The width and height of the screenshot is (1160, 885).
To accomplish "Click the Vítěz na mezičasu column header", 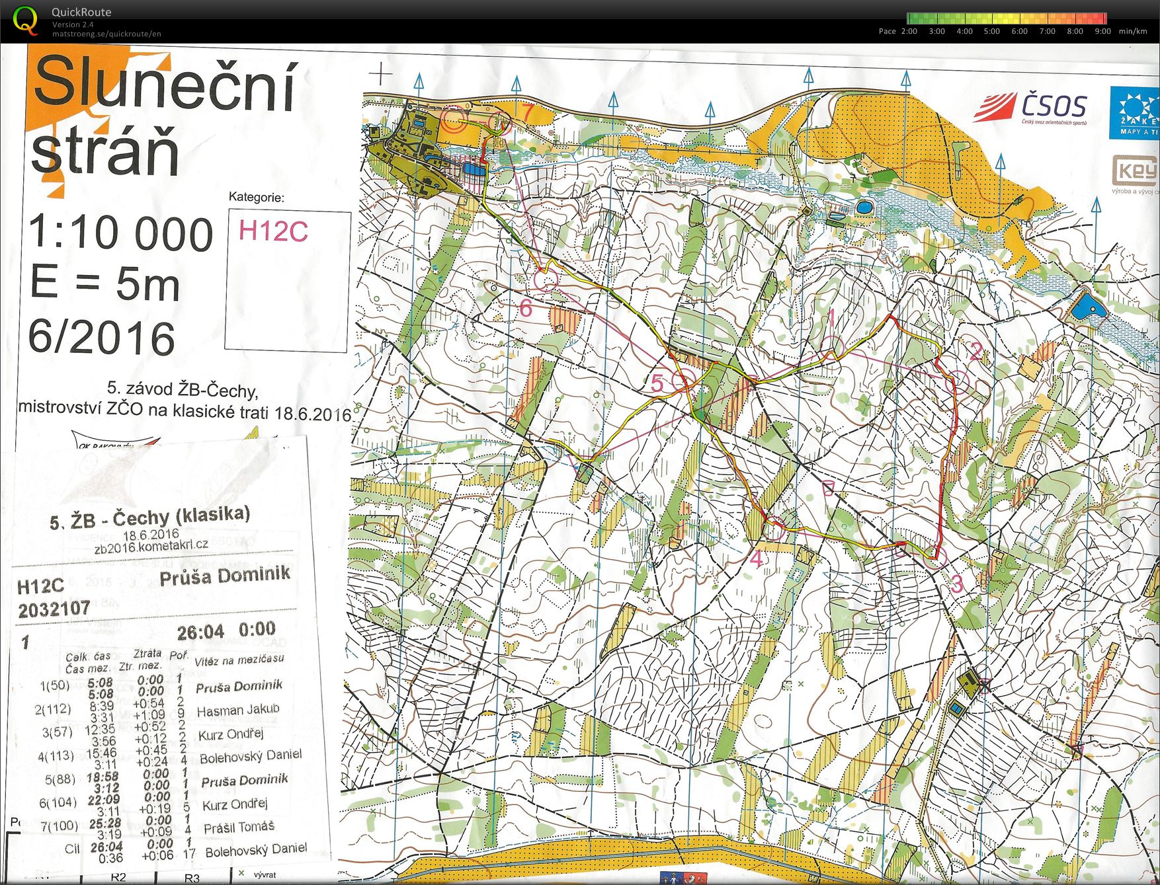I will click(x=239, y=660).
